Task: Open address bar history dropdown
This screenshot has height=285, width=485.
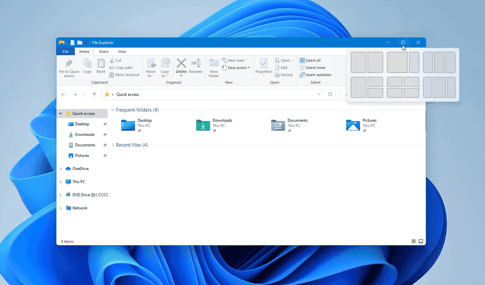Action: click(319, 95)
